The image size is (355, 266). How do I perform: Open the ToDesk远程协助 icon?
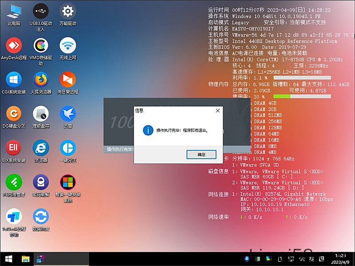(x=14, y=223)
